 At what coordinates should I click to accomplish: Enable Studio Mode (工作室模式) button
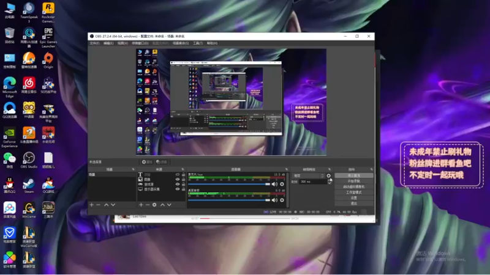coord(354,193)
